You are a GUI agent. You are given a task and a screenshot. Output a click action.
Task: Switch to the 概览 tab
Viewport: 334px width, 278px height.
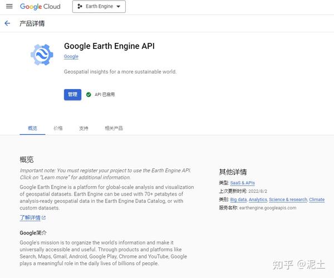click(x=32, y=128)
